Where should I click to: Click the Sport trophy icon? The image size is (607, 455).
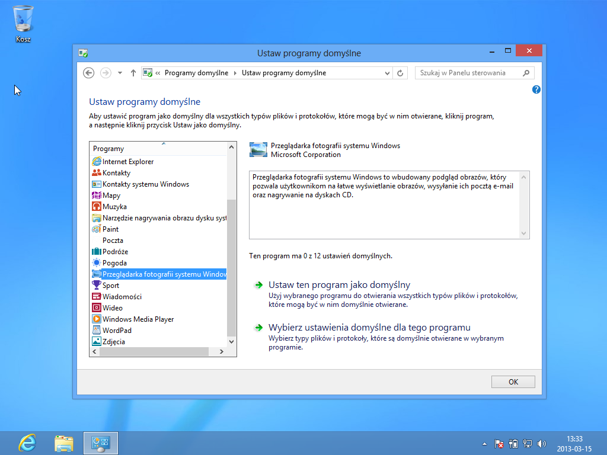(x=97, y=285)
